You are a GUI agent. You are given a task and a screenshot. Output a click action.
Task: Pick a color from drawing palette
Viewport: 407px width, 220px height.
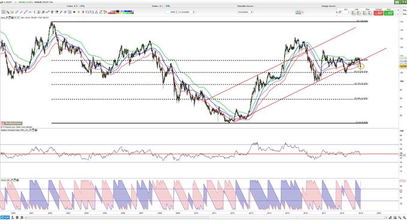[121, 12]
